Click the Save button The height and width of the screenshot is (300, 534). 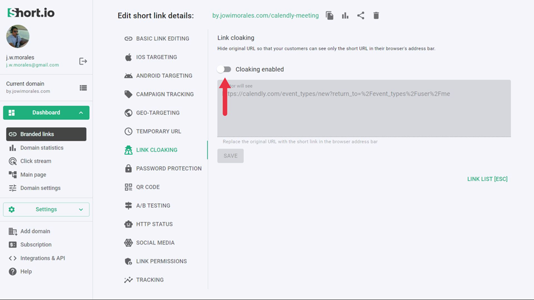click(231, 156)
